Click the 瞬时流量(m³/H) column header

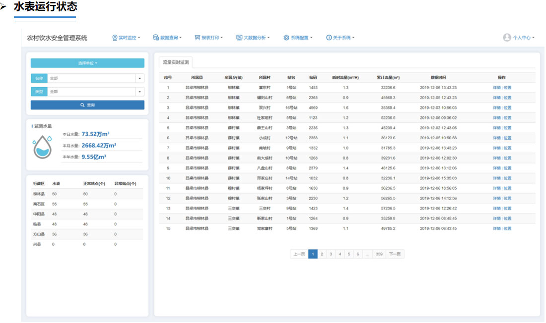pyautogui.click(x=345, y=78)
